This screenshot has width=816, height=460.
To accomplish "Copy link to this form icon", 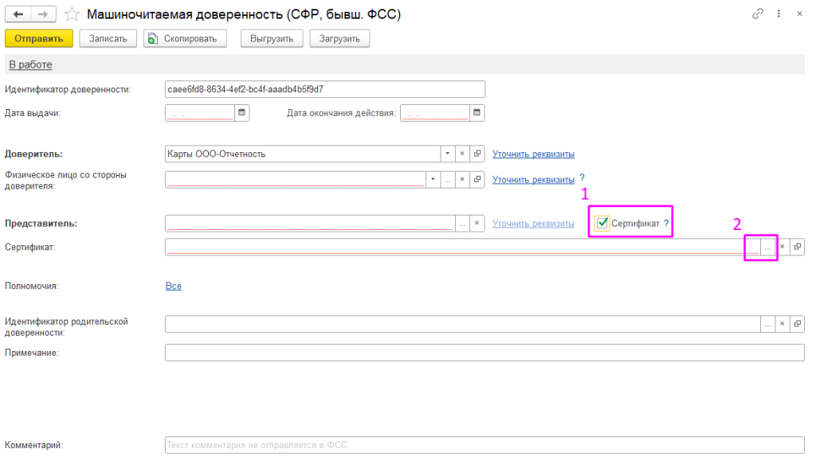I will pos(757,14).
